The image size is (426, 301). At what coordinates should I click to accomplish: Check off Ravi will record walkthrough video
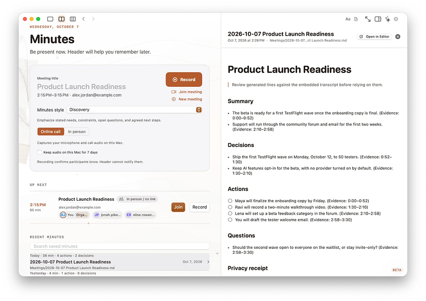pyautogui.click(x=230, y=207)
